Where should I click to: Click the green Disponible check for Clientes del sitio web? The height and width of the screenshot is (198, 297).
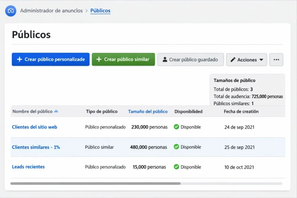point(176,127)
